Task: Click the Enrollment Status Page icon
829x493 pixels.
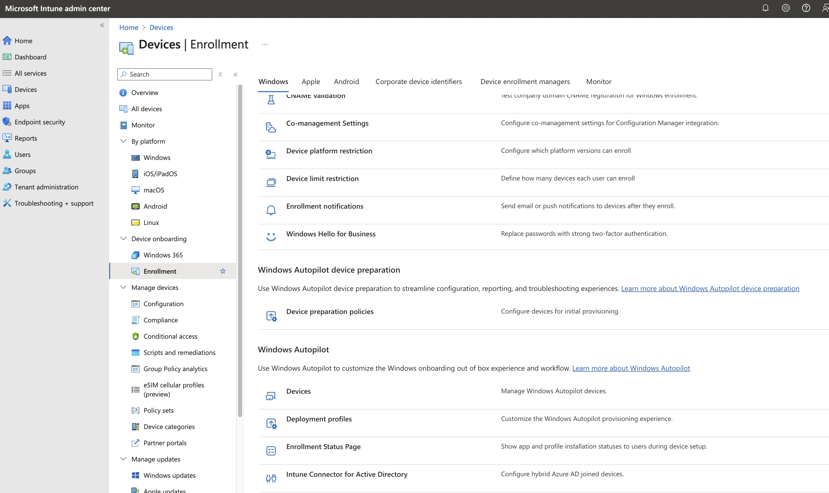Action: coord(271,450)
